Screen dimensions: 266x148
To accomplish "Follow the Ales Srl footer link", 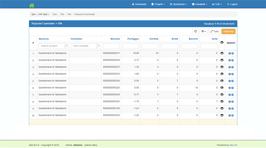I will [233, 145].
